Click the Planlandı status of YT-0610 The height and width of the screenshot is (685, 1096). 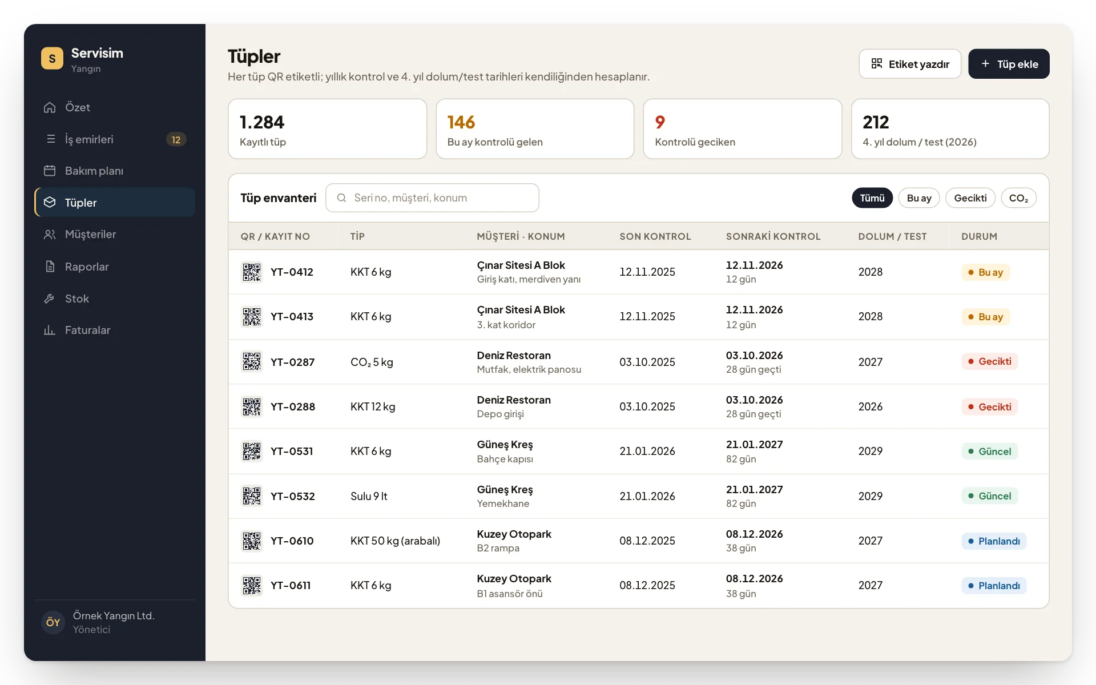[994, 541]
